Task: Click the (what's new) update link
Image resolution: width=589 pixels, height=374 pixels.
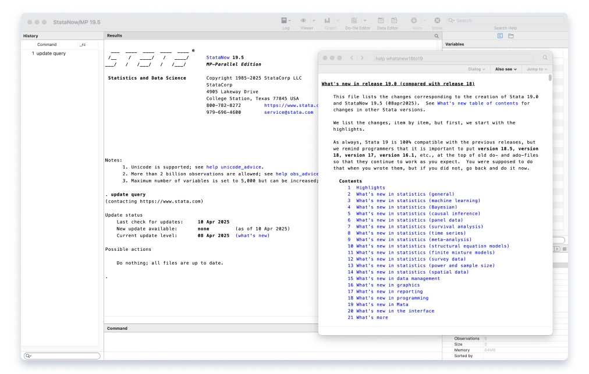Action: click(253, 235)
